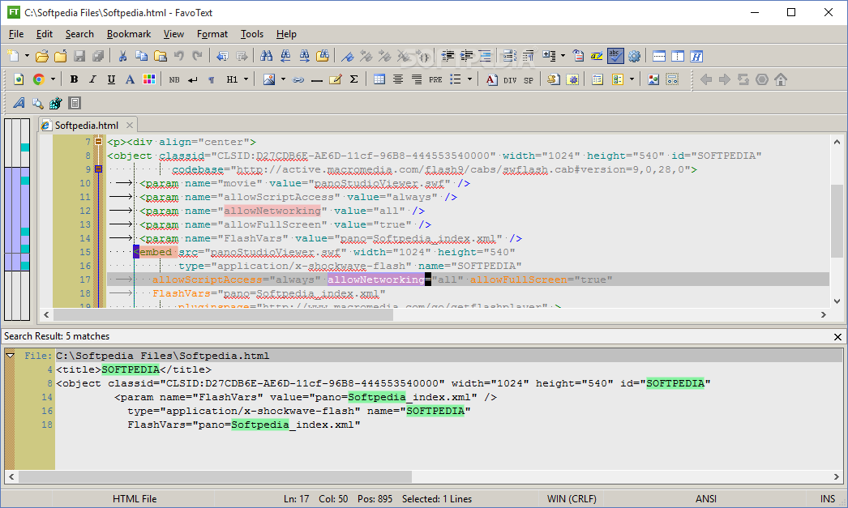This screenshot has height=508, width=848.
Task: Toggle paragraph mark ¶ in HTML toolbar
Action: click(211, 80)
